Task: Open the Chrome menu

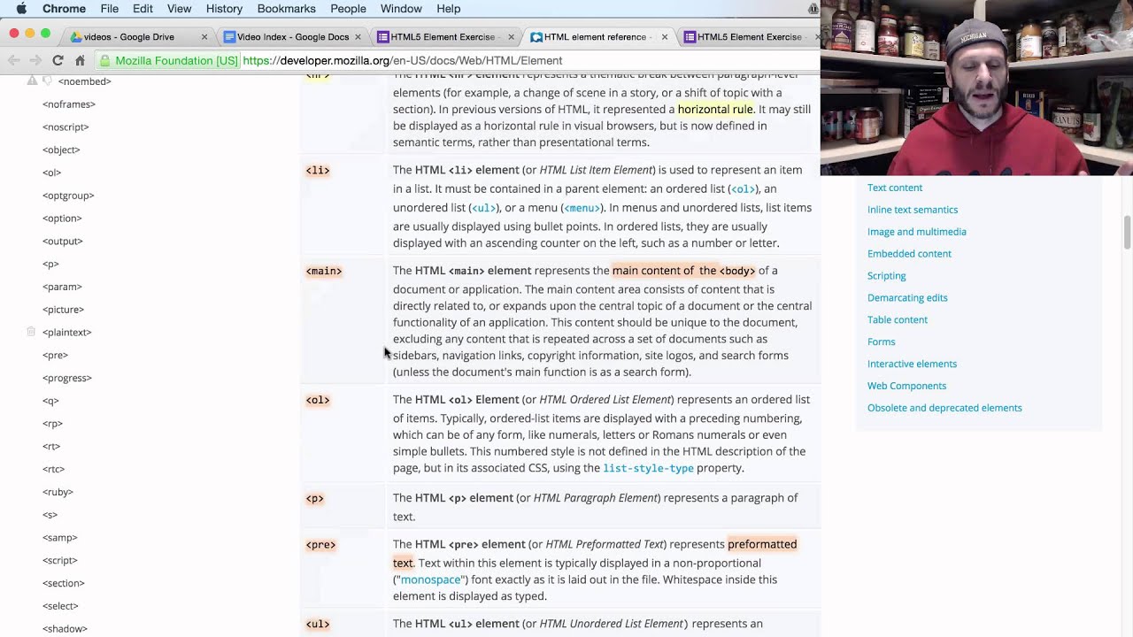Action: (65, 9)
